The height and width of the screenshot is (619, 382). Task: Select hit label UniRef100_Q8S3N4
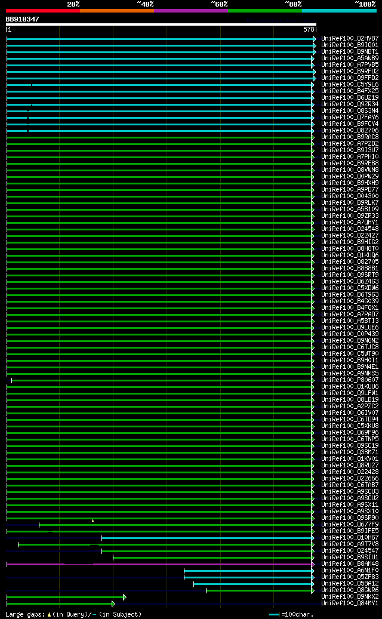pyautogui.click(x=350, y=111)
